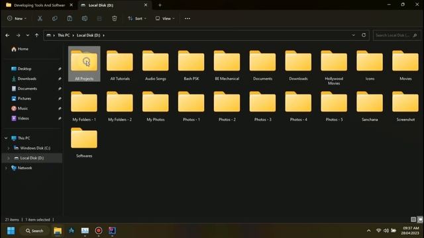Click the volume speaker tray icon

pos(386,231)
